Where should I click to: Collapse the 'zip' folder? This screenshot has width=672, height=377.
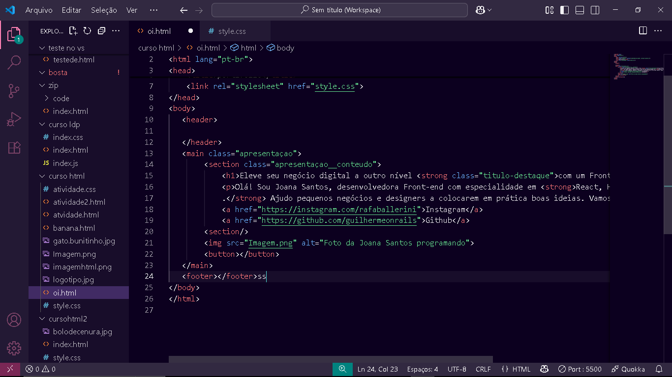[x=79, y=85]
